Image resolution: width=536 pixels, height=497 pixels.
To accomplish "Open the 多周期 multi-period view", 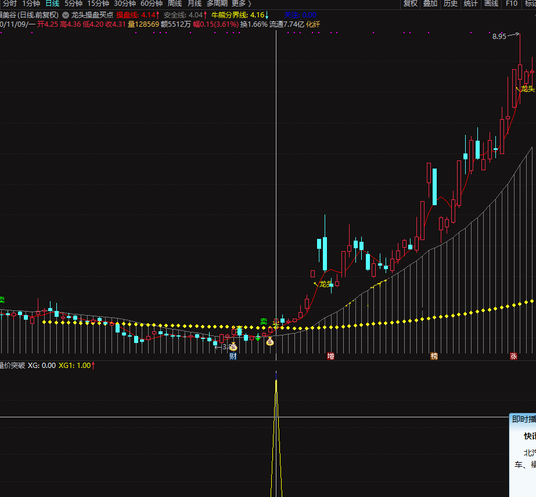I will click(217, 3).
